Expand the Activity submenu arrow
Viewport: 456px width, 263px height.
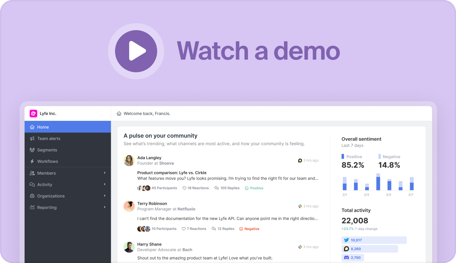(x=105, y=184)
